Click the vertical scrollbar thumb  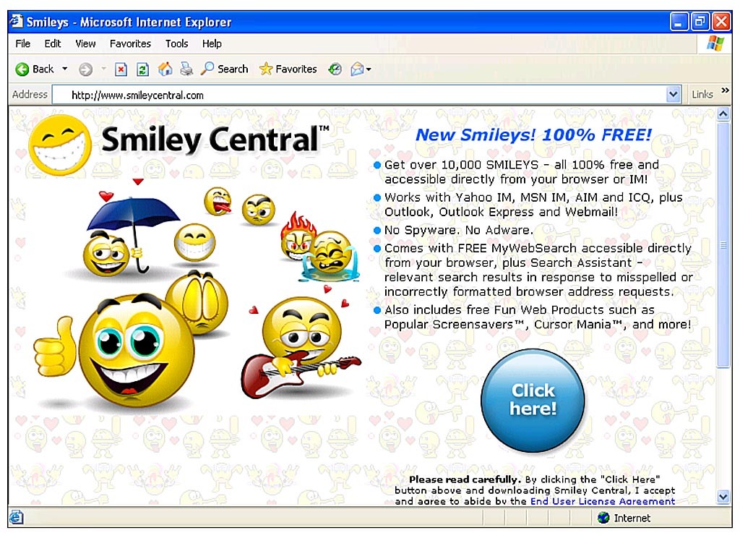pyautogui.click(x=723, y=244)
